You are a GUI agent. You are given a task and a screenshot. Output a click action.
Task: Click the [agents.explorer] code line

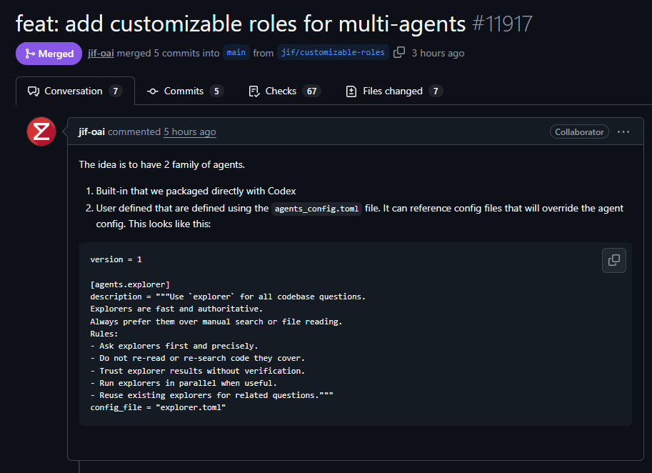click(130, 284)
